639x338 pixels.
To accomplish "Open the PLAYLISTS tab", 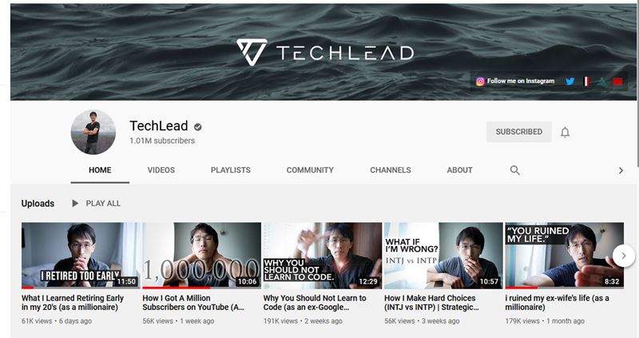I will (x=231, y=170).
